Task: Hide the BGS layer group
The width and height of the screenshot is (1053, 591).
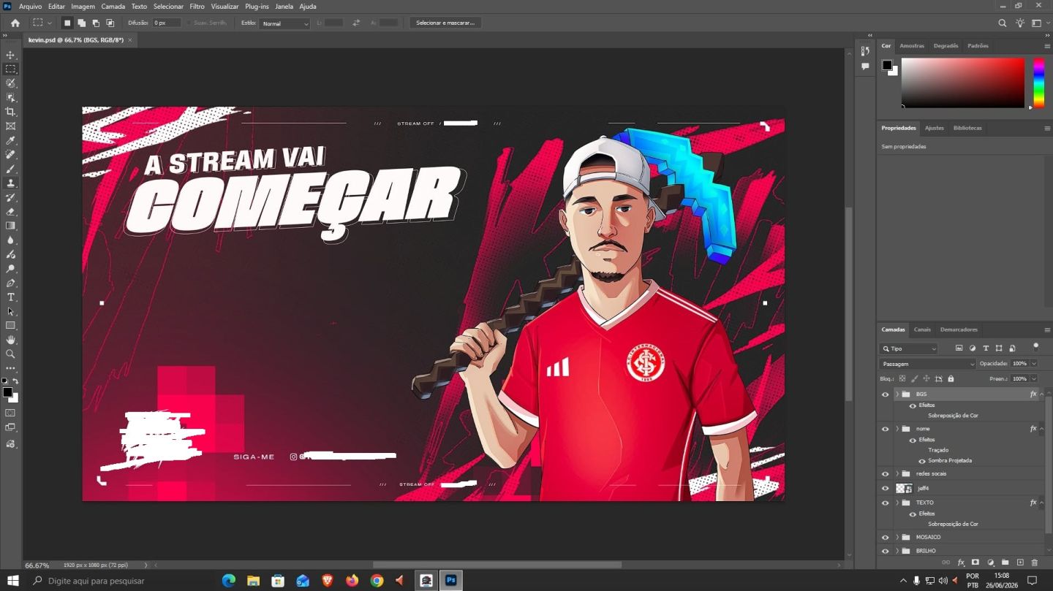Action: point(885,394)
